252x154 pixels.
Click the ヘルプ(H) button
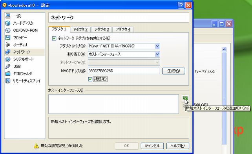click(x=177, y=146)
